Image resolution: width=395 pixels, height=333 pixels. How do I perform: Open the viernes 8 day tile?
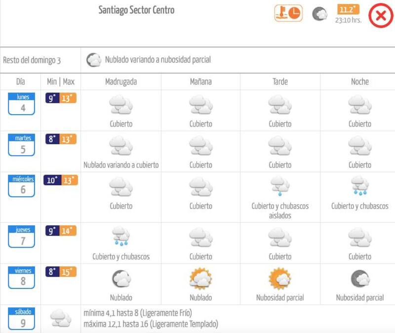coord(22,277)
